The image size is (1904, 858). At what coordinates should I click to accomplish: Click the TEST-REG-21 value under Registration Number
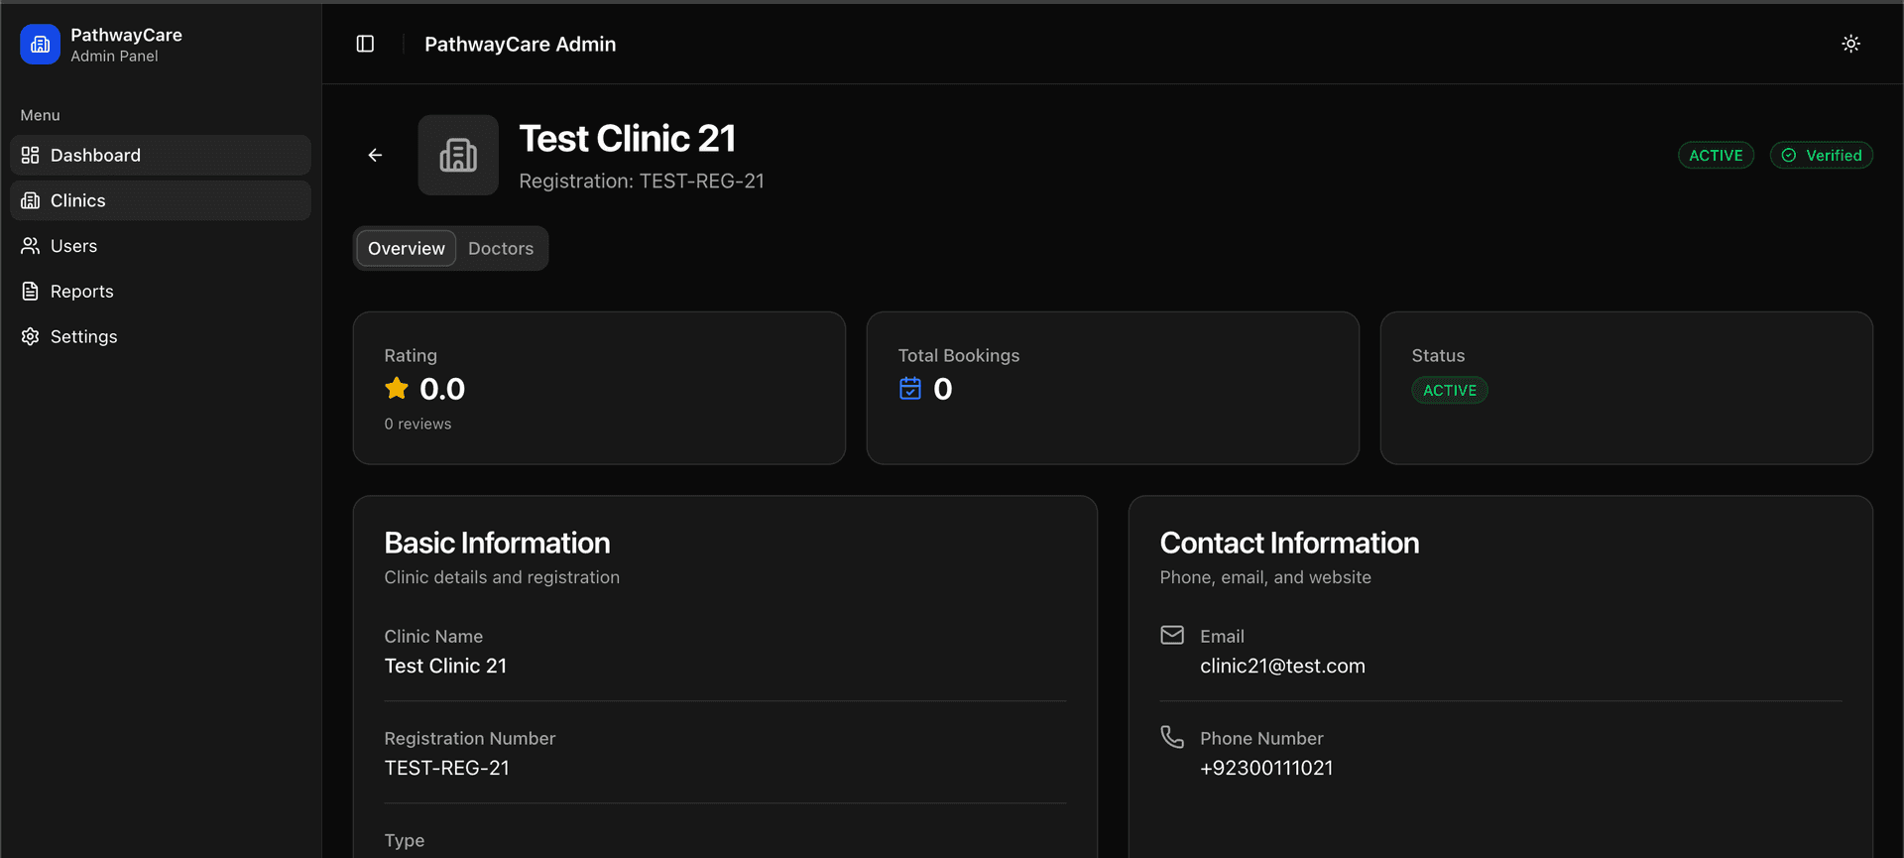point(447,769)
